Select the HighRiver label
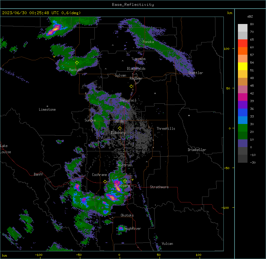This screenshot has height=259, width=266. [133, 229]
